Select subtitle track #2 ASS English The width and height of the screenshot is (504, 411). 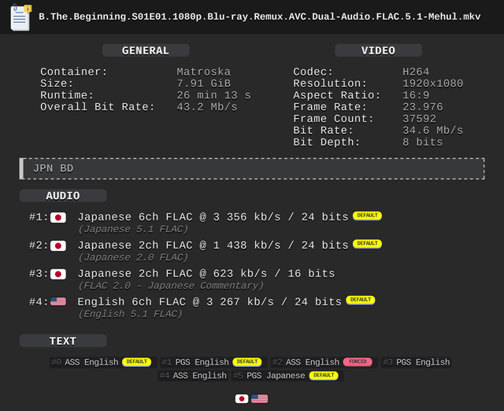[x=324, y=362]
